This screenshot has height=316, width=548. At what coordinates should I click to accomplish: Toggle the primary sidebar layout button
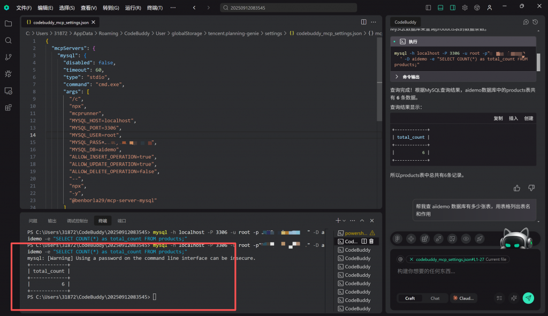coord(428,7)
